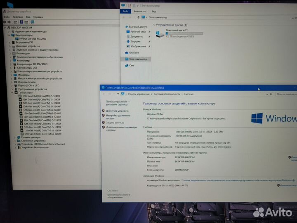Expand Мониторы node

[11, 75]
